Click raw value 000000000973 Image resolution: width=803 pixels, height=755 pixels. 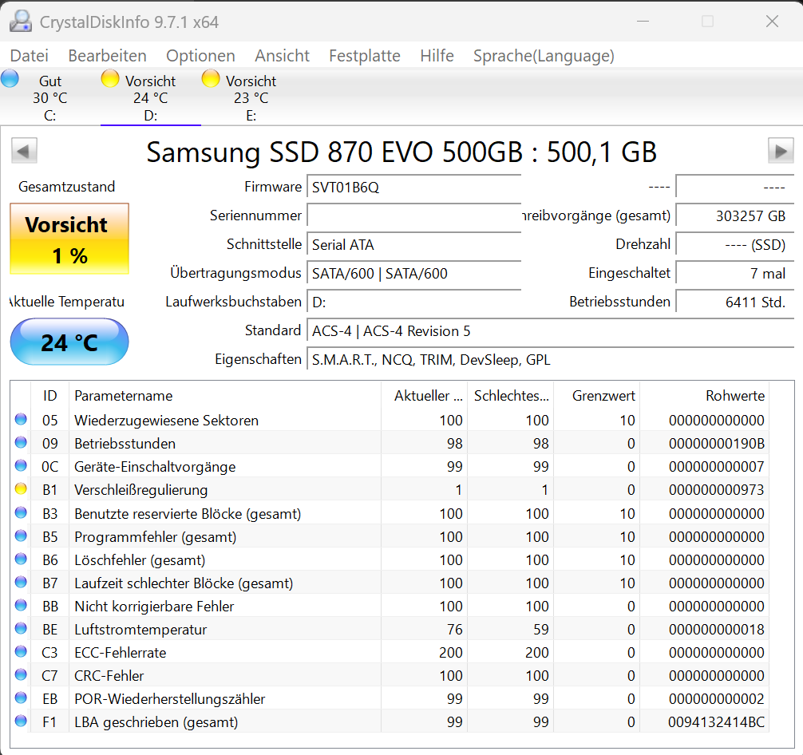[717, 490]
